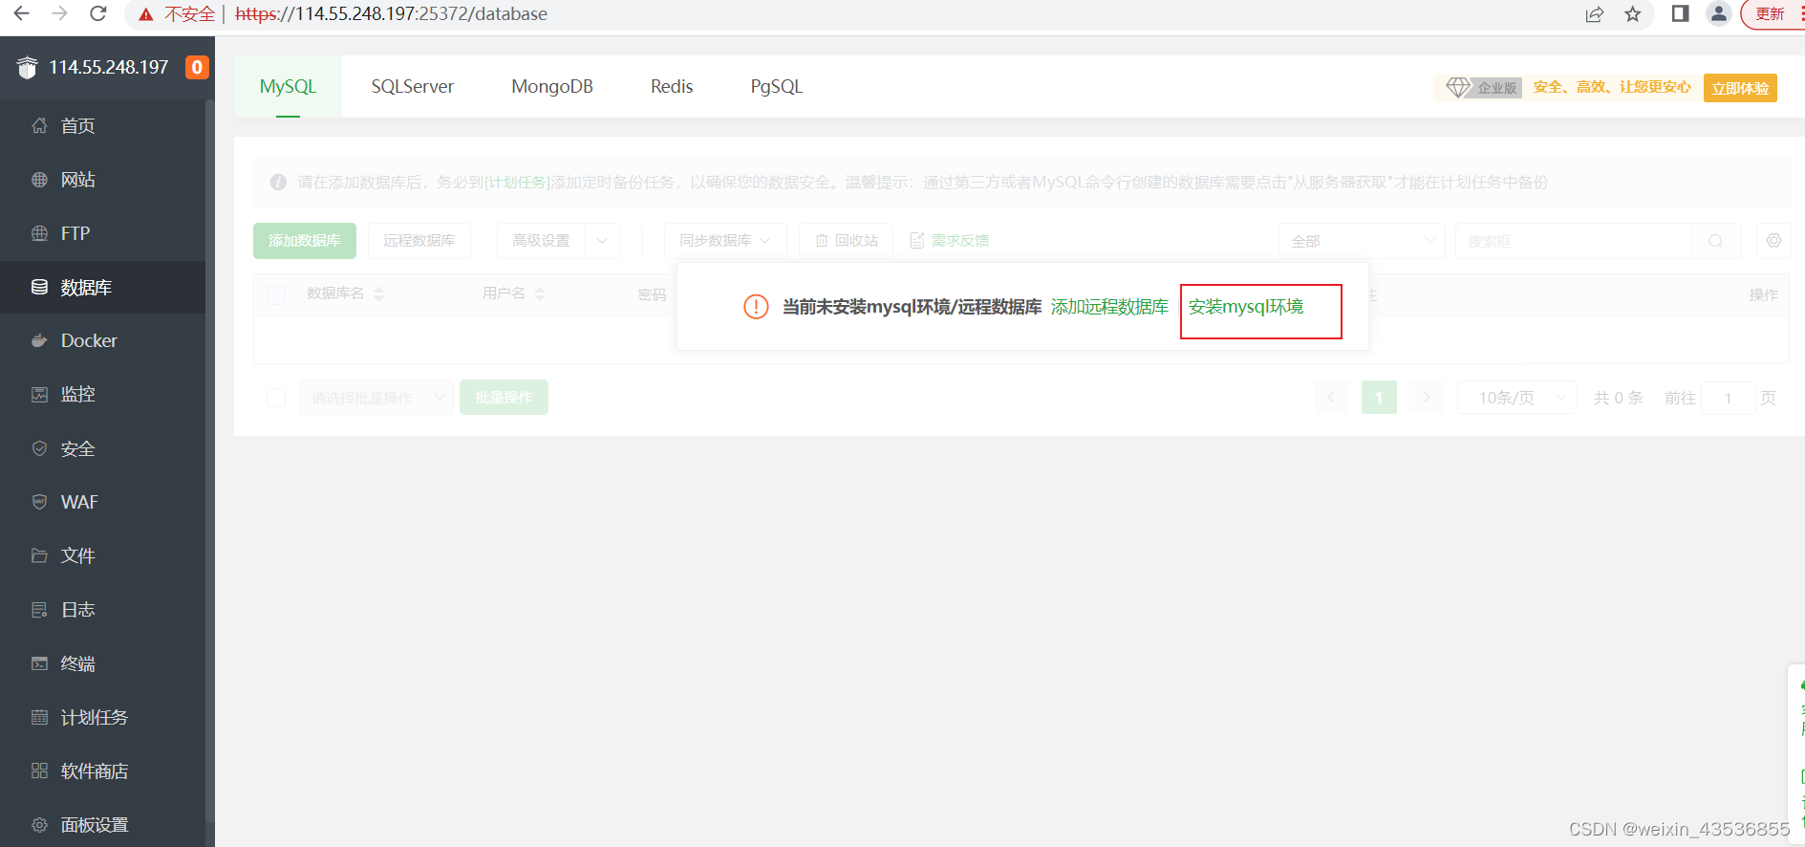Click the 前往 page number input
Screen dimensions: 1805x847
coord(1729,398)
